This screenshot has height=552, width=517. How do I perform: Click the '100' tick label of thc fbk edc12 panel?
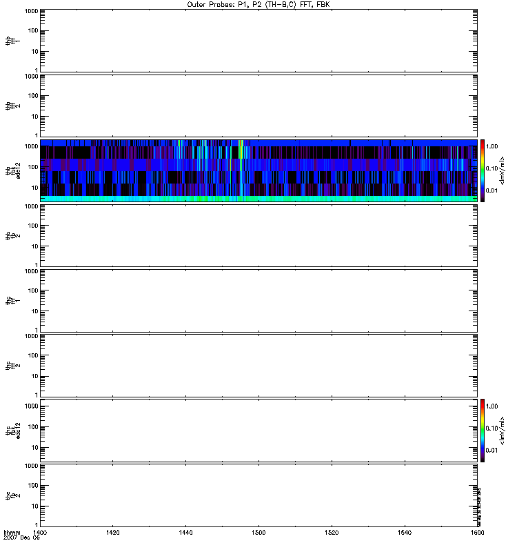(33, 427)
